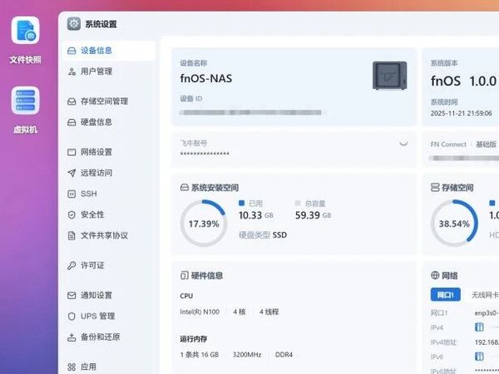
Task: Open 许可证 settings entry
Action: (109, 265)
